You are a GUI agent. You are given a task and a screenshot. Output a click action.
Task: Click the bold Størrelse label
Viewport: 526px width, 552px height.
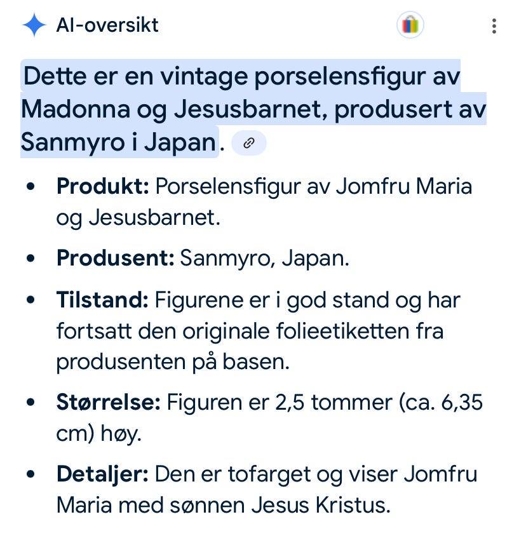click(x=109, y=402)
